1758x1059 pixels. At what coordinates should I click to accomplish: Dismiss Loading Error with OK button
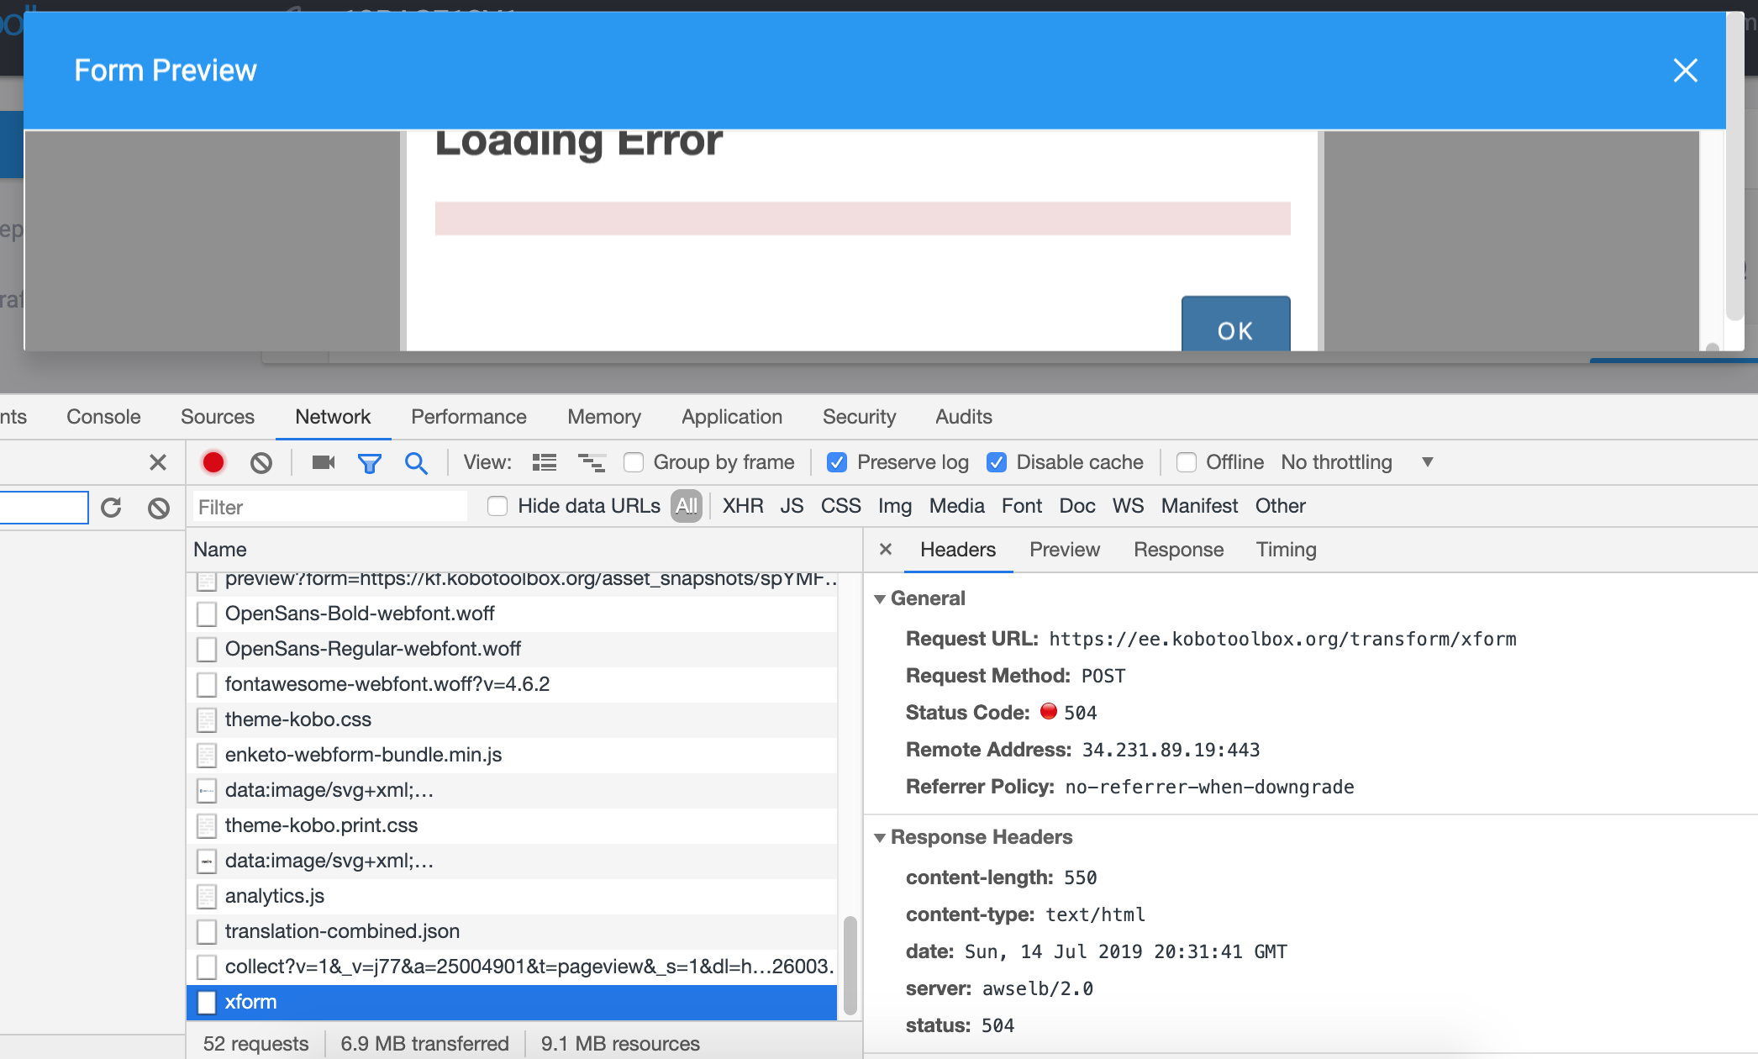click(1235, 329)
